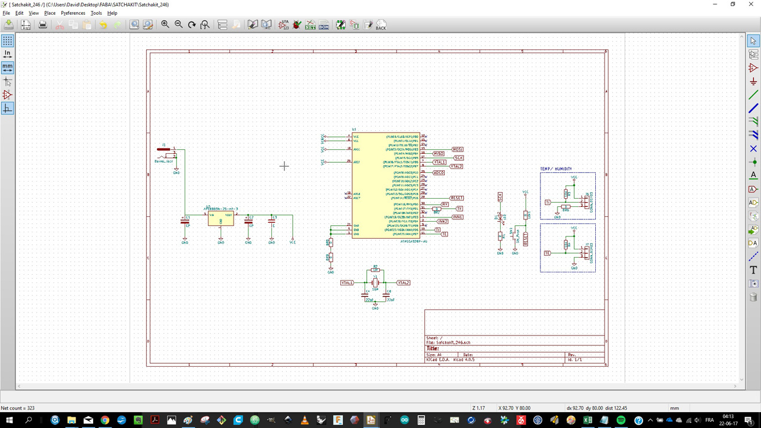Click the Save schematic project icon

[x=9, y=25]
